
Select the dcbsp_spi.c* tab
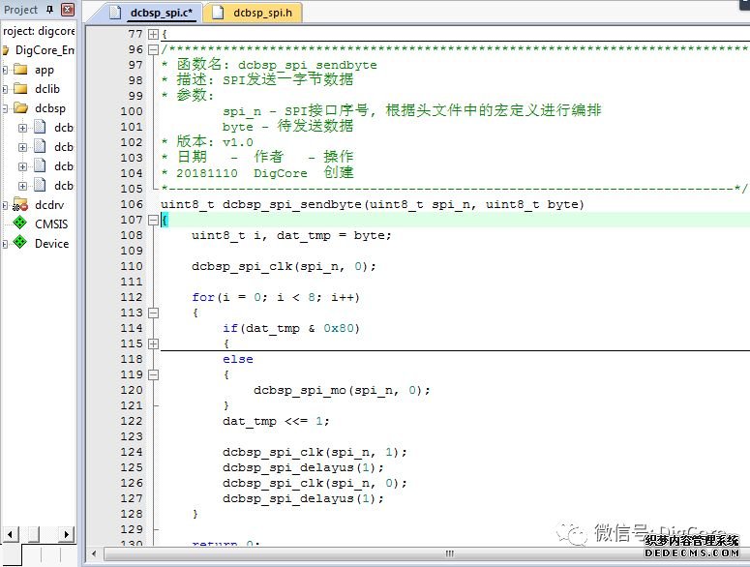pyautogui.click(x=162, y=14)
